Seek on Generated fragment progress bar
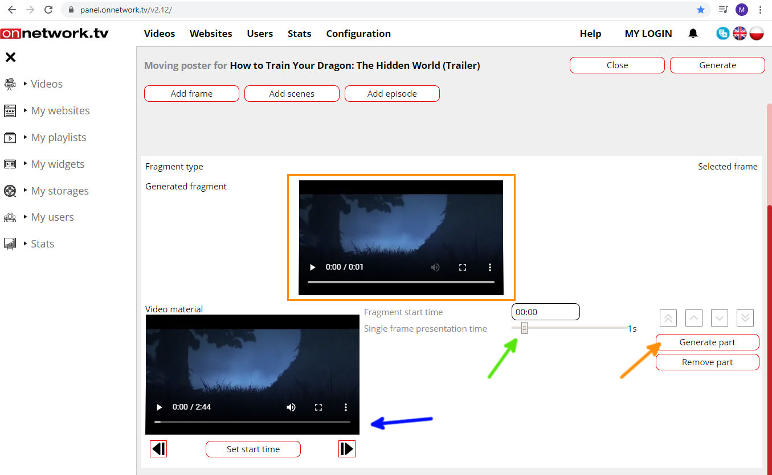The width and height of the screenshot is (772, 475). coord(401,282)
